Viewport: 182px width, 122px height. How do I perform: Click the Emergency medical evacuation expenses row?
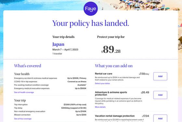pos(50,88)
